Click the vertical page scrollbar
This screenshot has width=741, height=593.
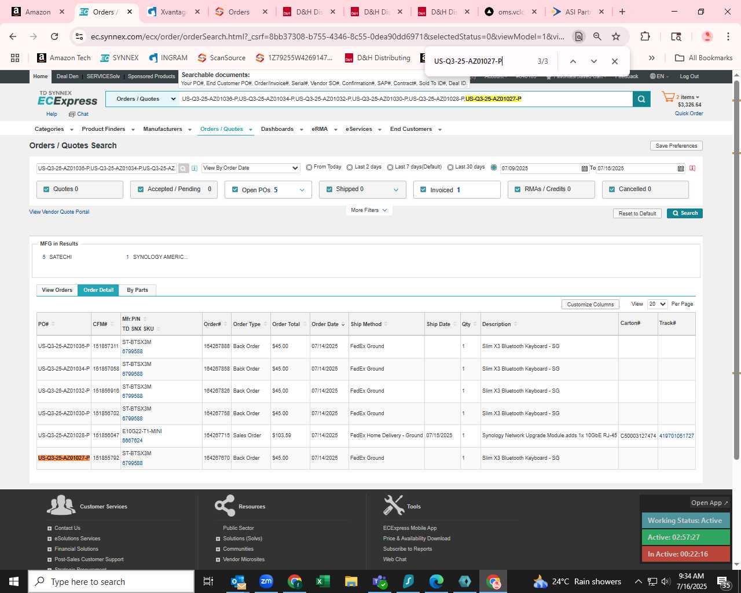(736, 269)
